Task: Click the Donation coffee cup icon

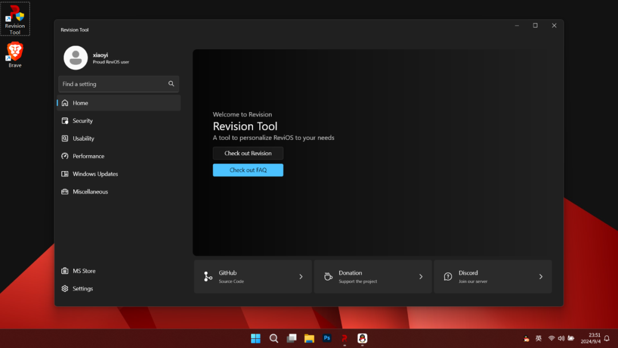Action: coord(328,276)
